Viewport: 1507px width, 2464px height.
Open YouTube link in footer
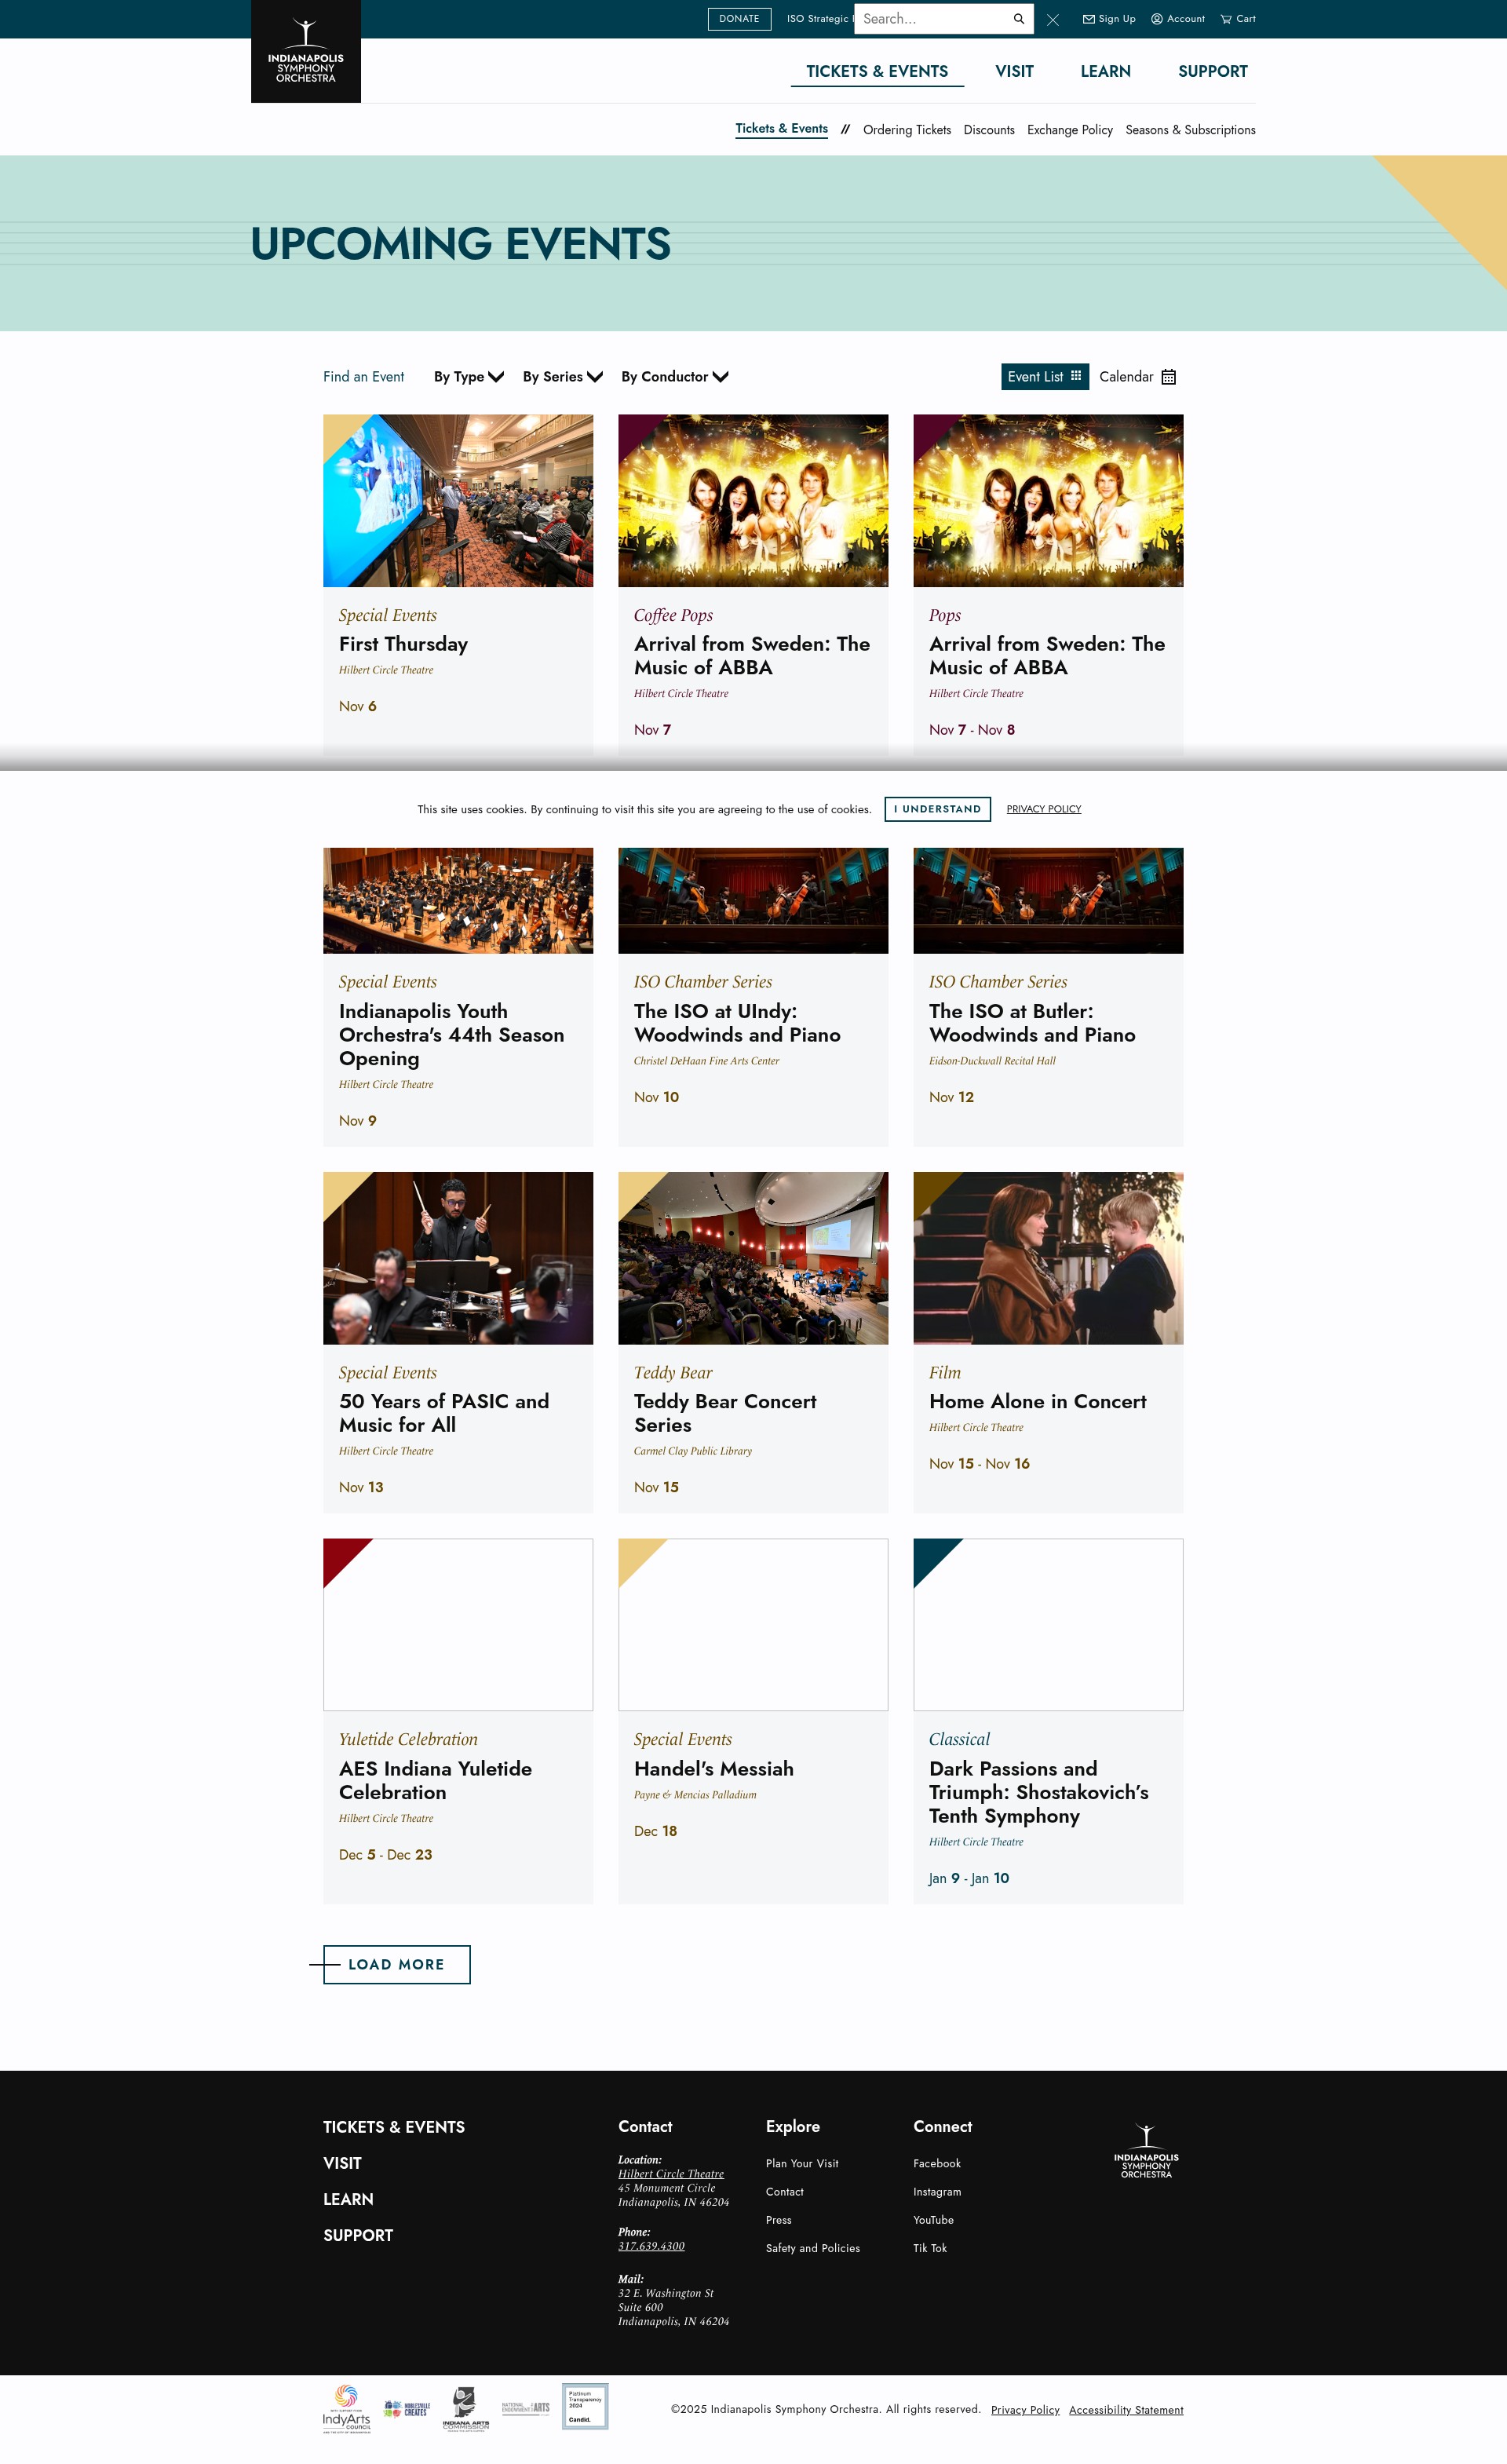point(933,2219)
